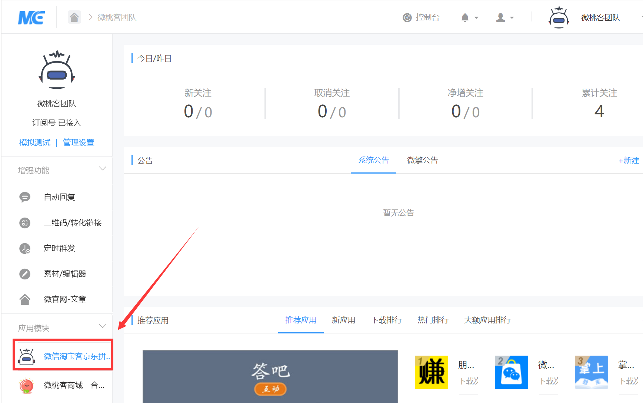Open the rank 1 yellow 赚 app icon
This screenshot has width=643, height=403.
(x=432, y=372)
